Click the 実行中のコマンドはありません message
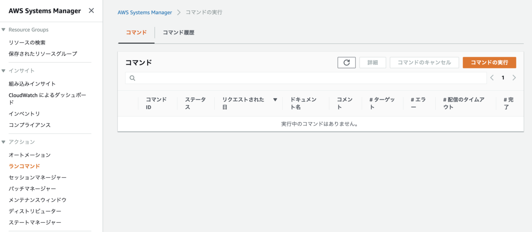 [320, 124]
